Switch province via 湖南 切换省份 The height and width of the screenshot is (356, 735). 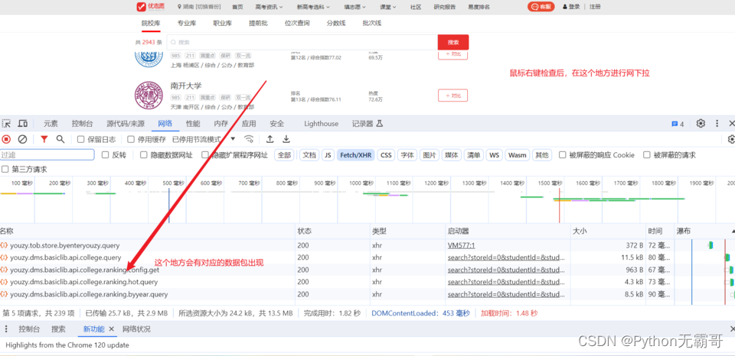[x=199, y=7]
